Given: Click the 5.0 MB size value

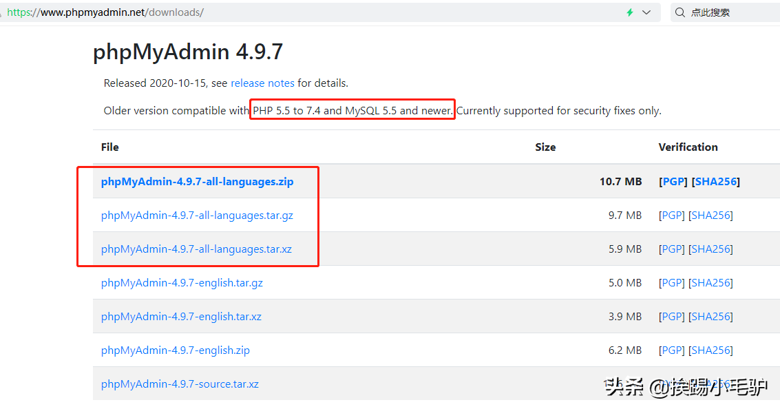Looking at the screenshot, I should pos(625,283).
